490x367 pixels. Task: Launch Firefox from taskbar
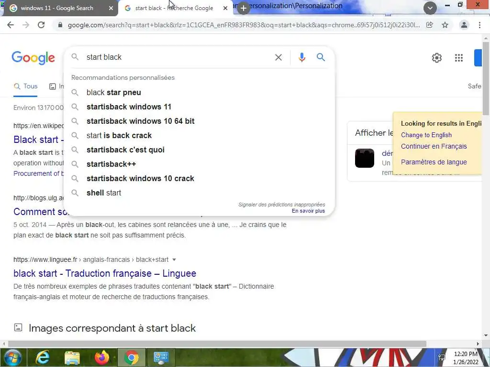(x=102, y=357)
